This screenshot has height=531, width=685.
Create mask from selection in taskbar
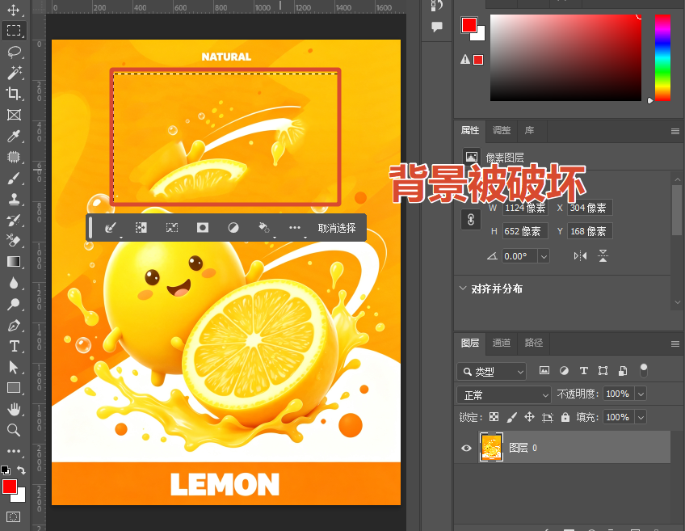coord(202,228)
